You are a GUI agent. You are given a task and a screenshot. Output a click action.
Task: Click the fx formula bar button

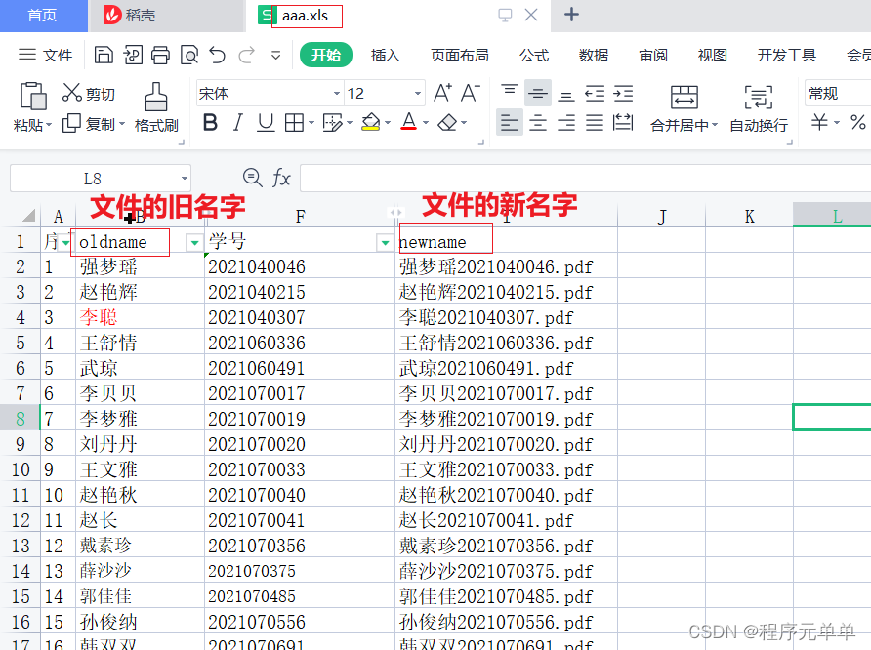[x=282, y=178]
